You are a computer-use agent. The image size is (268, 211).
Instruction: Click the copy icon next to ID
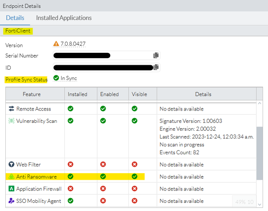click(x=156, y=67)
